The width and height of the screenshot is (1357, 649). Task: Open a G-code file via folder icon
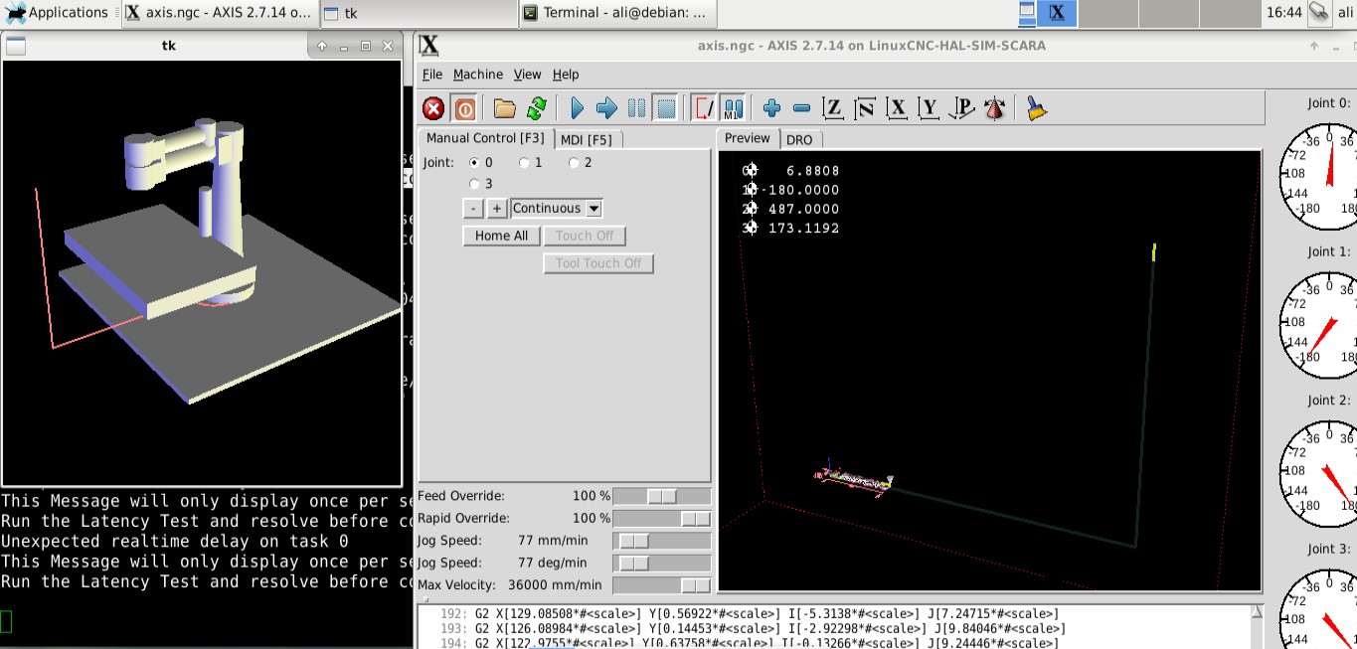click(505, 108)
